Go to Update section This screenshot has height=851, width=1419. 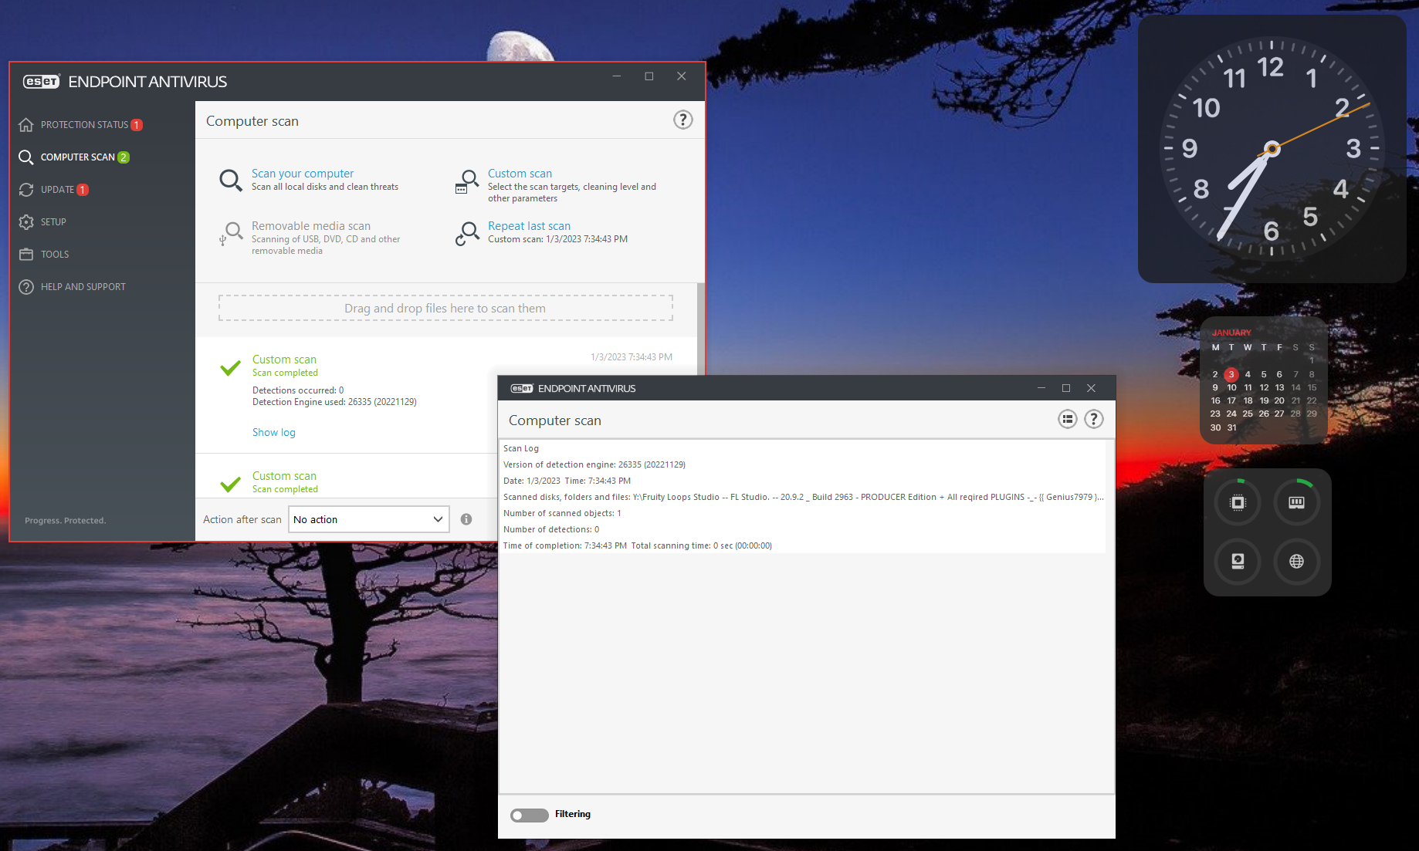[57, 190]
